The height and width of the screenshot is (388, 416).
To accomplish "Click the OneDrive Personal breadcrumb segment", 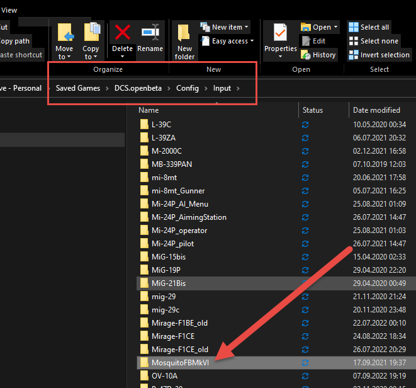I will pyautogui.click(x=21, y=88).
